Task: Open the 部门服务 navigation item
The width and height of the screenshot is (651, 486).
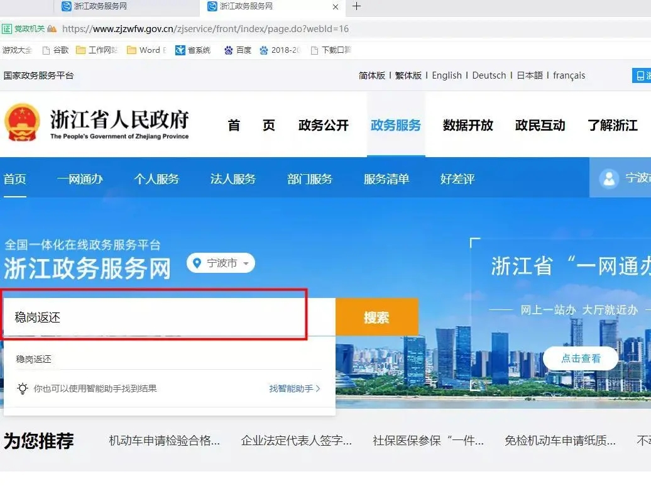Action: (310, 179)
